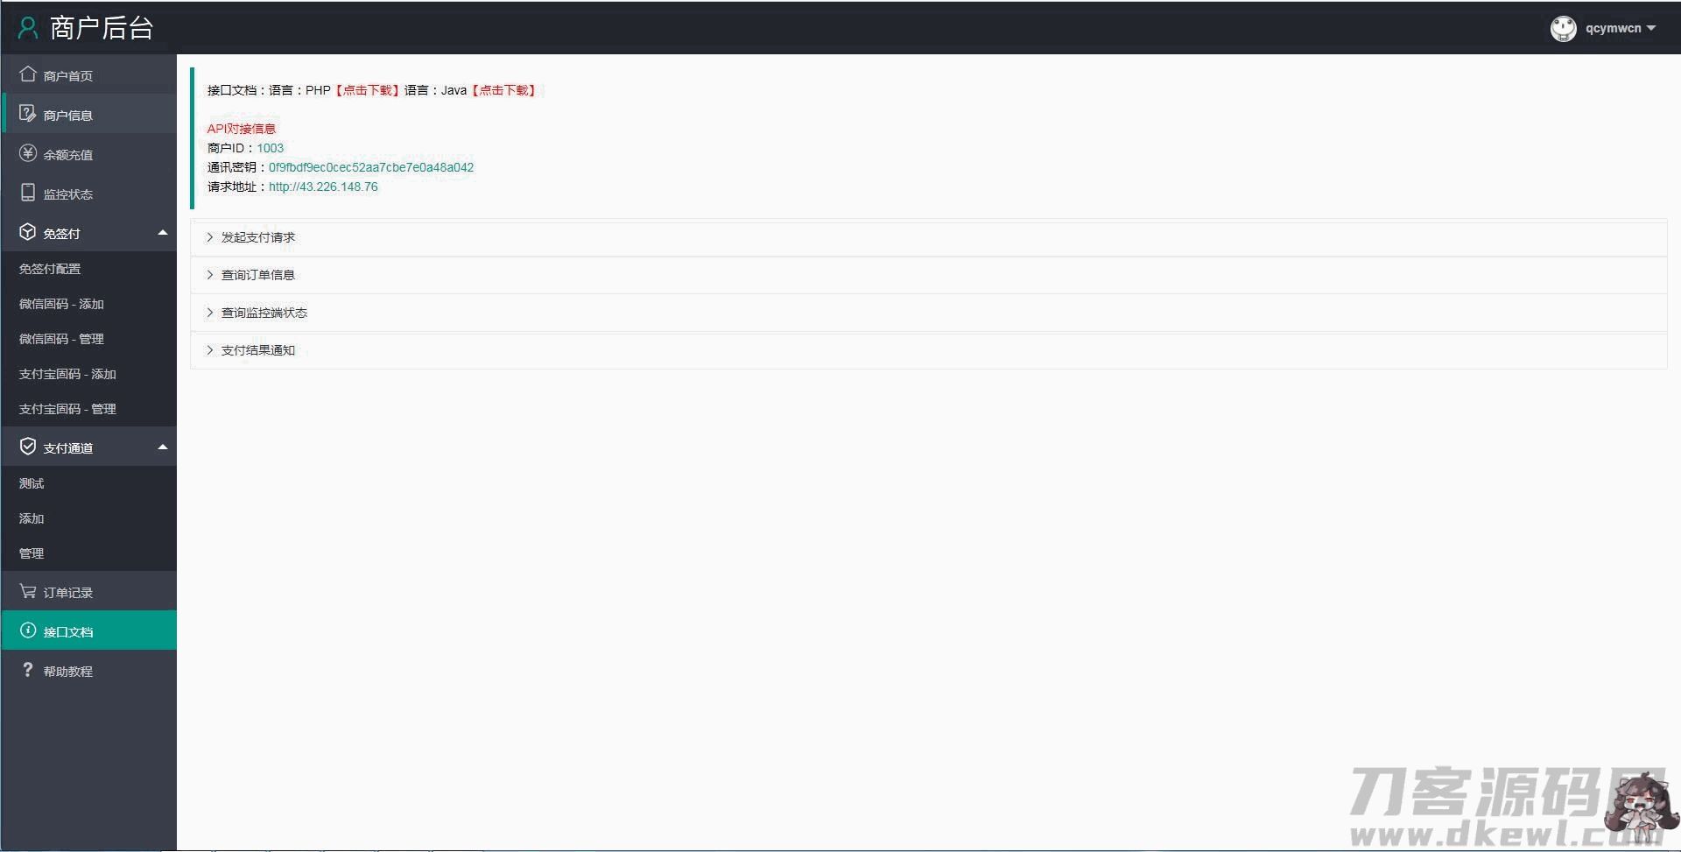Download the PHP interface document
Screen dimensions: 1681x852
click(367, 90)
